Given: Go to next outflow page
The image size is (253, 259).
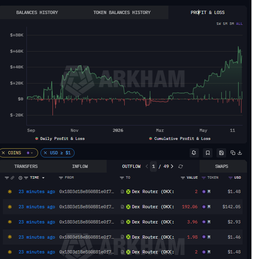Looking at the screenshot, I should [172, 166].
